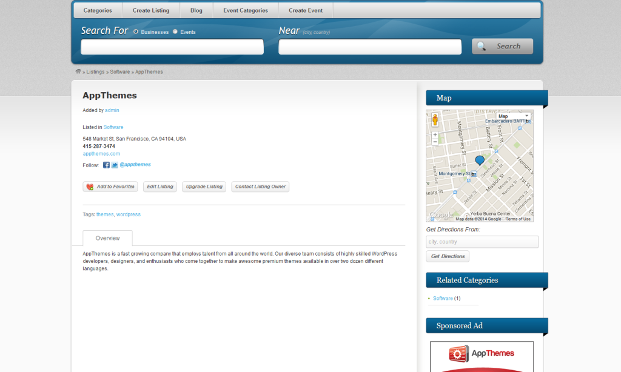Screen dimensions: 621x372
Task: Select the Events radio button
Action: click(x=175, y=32)
